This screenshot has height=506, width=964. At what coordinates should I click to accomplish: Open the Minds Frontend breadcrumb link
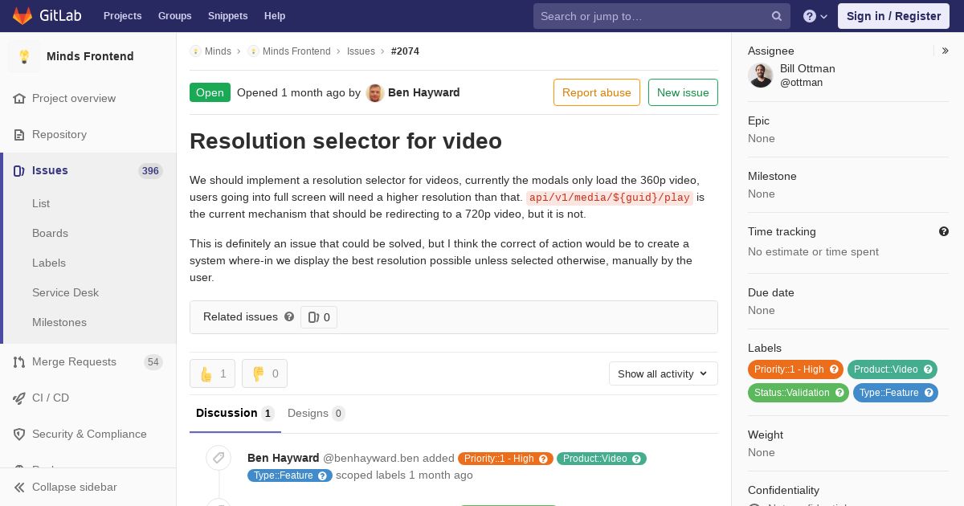tap(296, 51)
